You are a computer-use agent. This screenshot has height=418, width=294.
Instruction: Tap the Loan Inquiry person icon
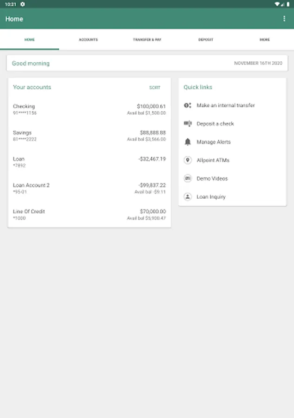click(x=188, y=197)
